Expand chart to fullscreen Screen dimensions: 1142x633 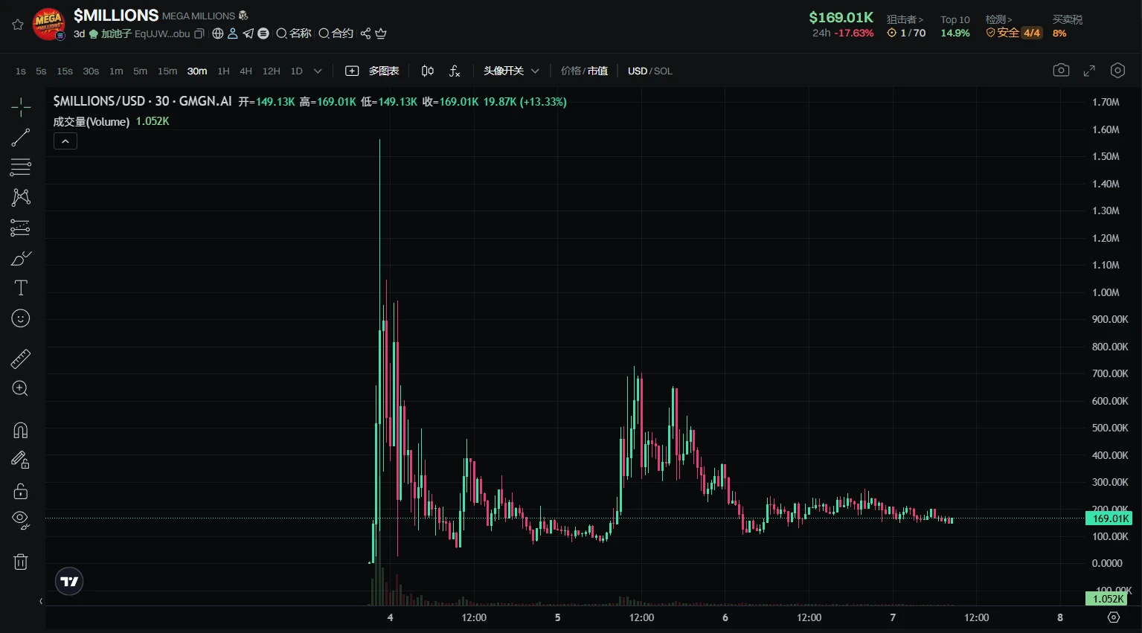pyautogui.click(x=1089, y=71)
